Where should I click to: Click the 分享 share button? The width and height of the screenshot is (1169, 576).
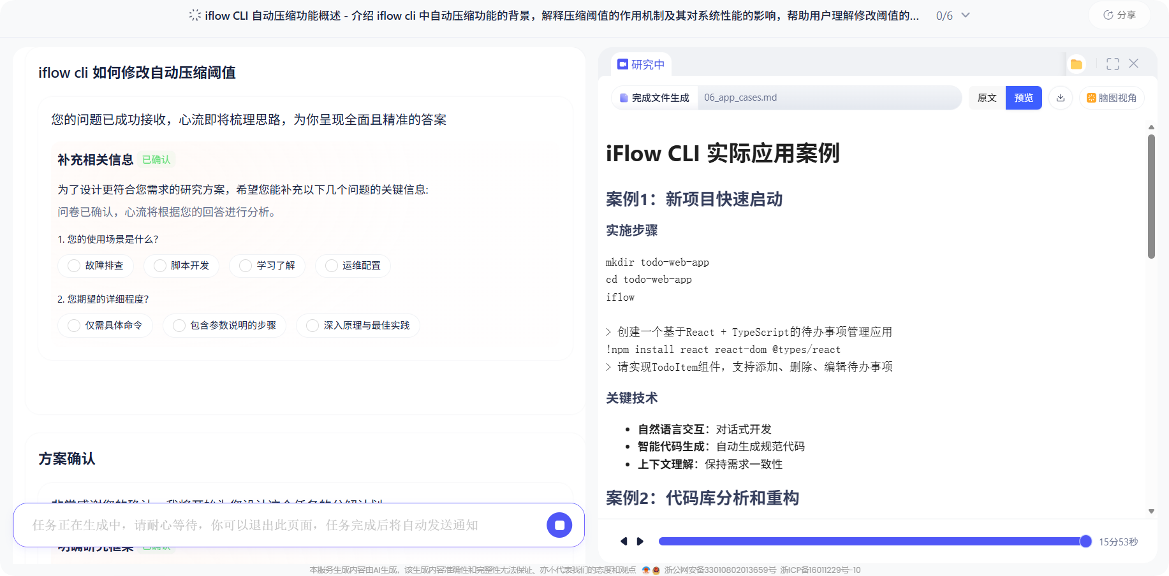pyautogui.click(x=1119, y=15)
